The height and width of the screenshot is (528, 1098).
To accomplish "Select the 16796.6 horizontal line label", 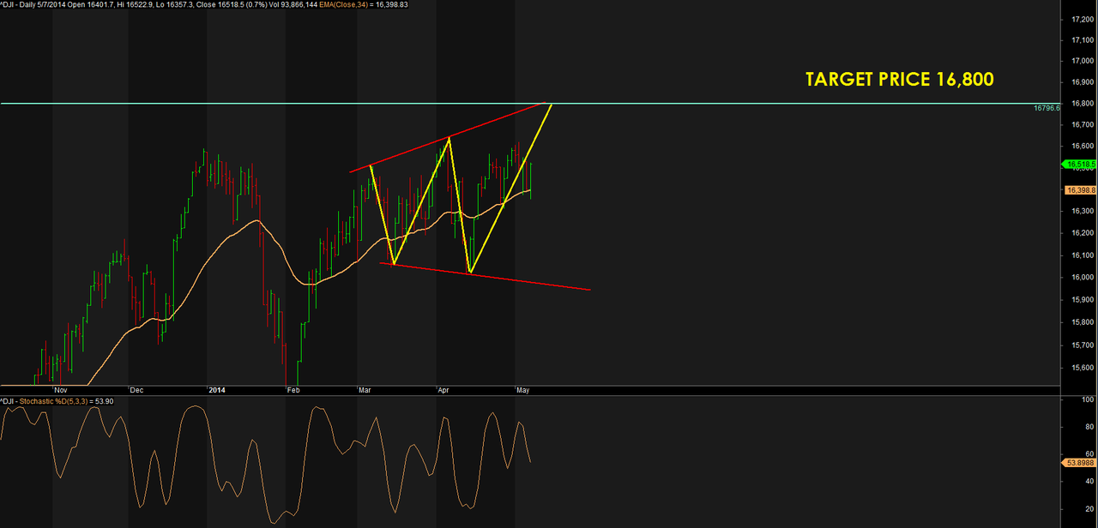I will (x=1047, y=109).
